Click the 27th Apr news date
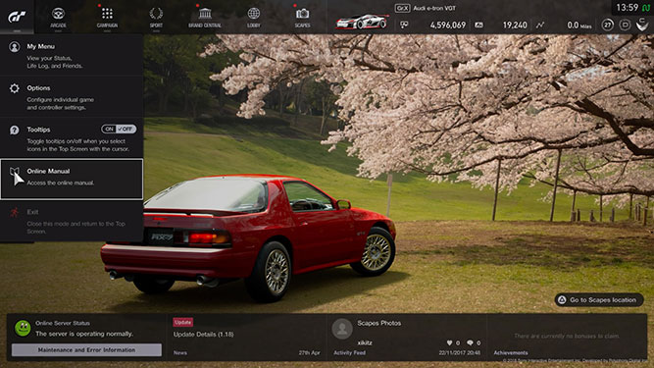Viewport: 654px width, 368px height. (310, 353)
